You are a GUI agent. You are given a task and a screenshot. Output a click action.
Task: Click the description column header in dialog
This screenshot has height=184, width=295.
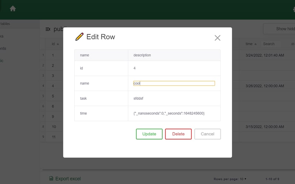(142, 55)
